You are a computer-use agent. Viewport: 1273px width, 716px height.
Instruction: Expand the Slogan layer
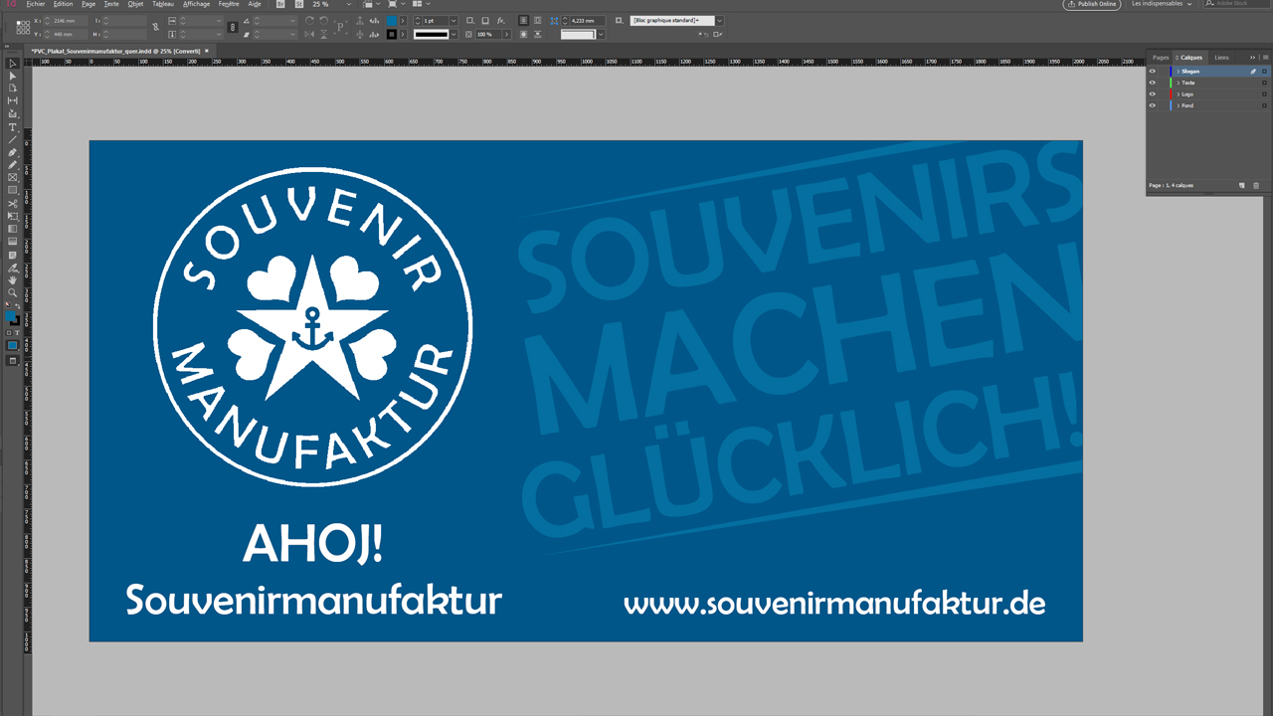click(1178, 72)
